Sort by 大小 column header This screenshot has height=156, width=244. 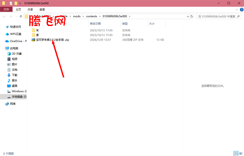tap(152, 24)
